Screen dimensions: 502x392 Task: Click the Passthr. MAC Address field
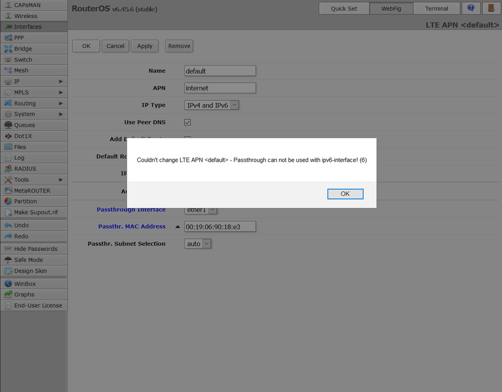pos(220,227)
